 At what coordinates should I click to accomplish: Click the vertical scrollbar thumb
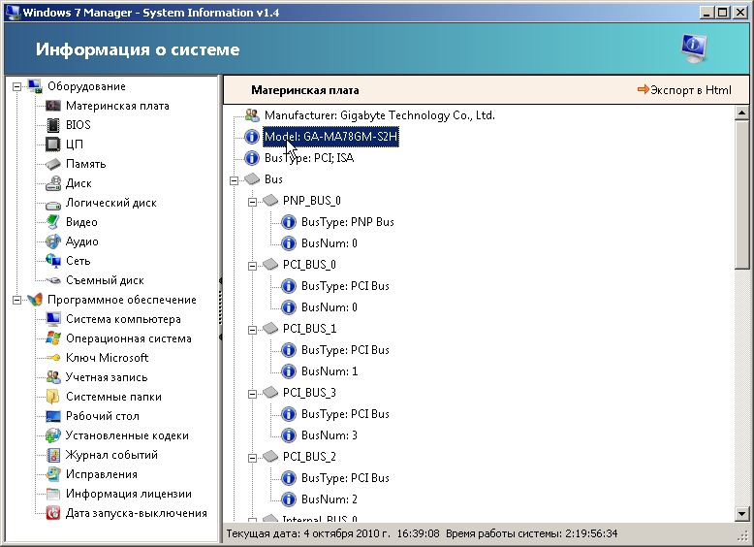742,194
